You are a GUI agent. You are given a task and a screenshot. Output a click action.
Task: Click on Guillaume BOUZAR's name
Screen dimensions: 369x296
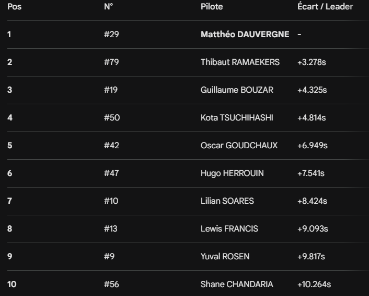(237, 90)
